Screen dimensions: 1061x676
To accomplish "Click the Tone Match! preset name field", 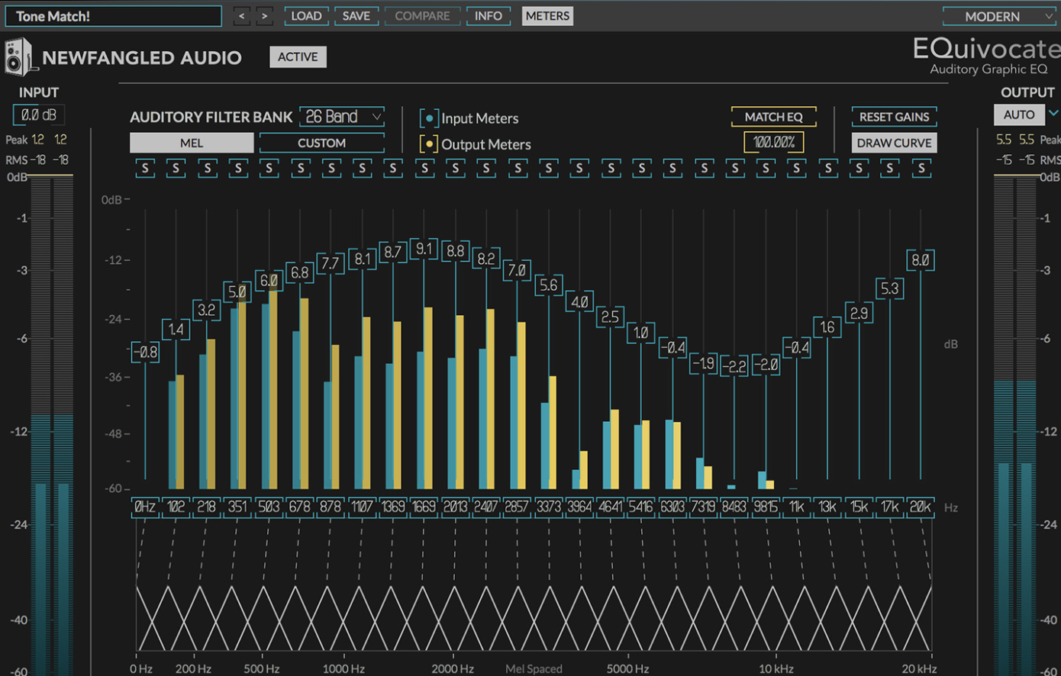I will (113, 15).
